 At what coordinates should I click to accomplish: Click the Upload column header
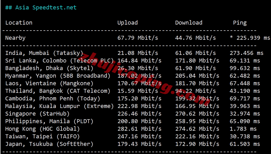coord(128,23)
